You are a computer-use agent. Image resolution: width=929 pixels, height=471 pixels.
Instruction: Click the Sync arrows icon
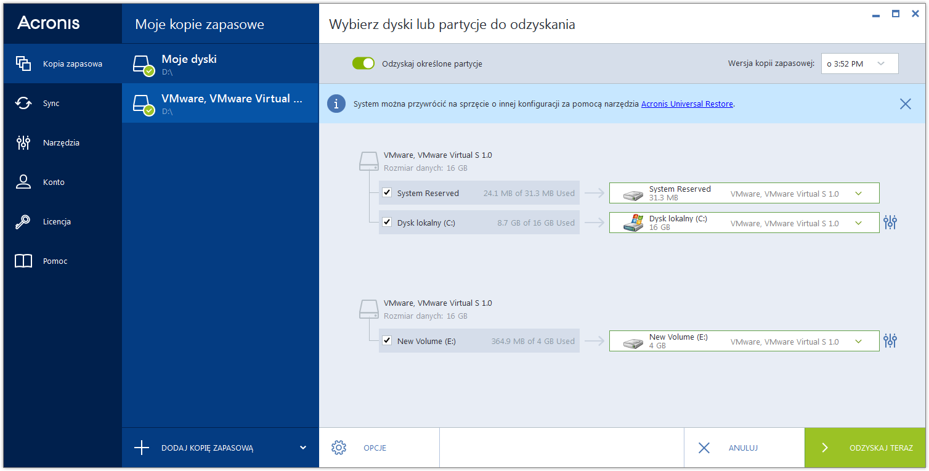[23, 103]
